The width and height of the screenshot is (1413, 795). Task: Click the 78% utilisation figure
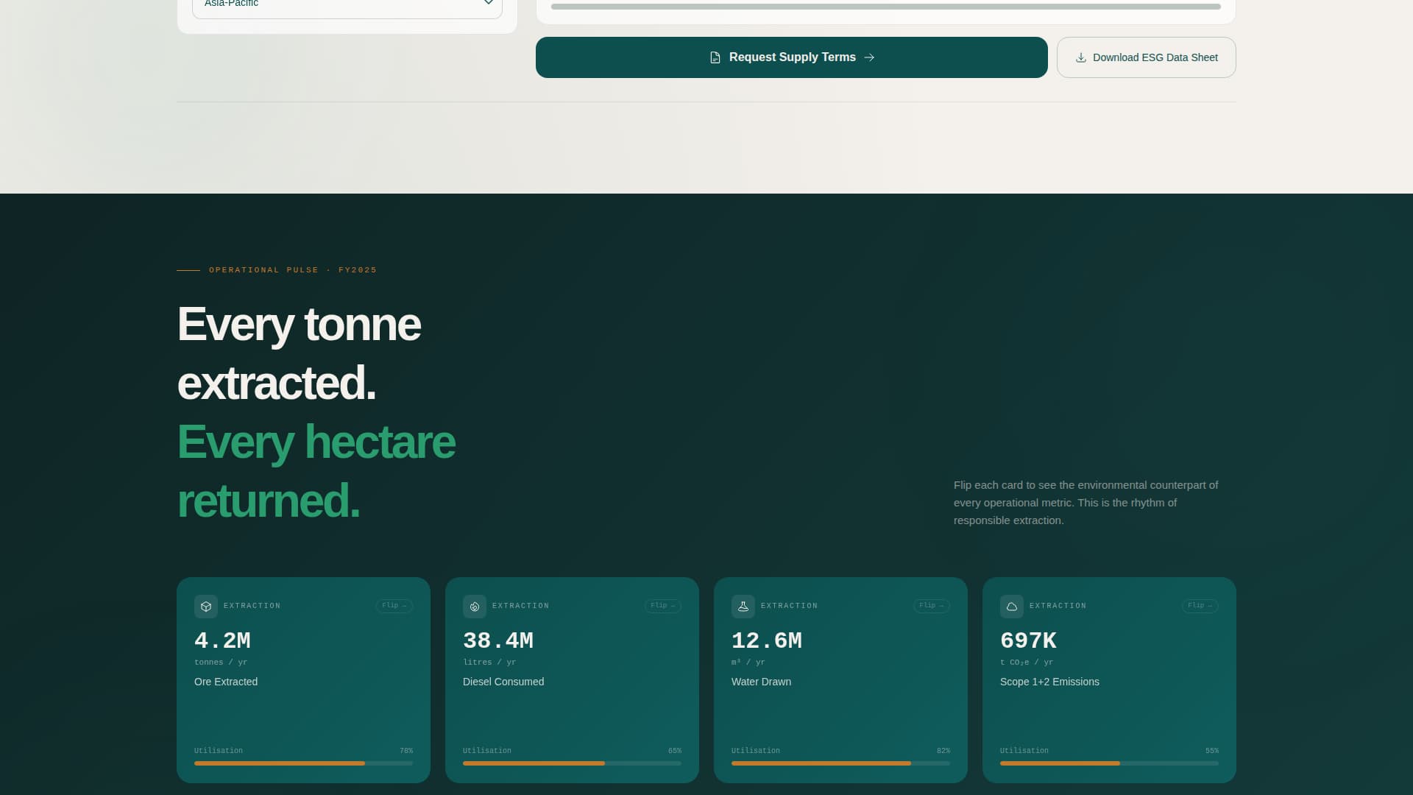pyautogui.click(x=406, y=751)
